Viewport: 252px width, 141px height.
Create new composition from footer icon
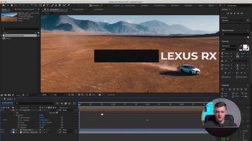pos(9,95)
